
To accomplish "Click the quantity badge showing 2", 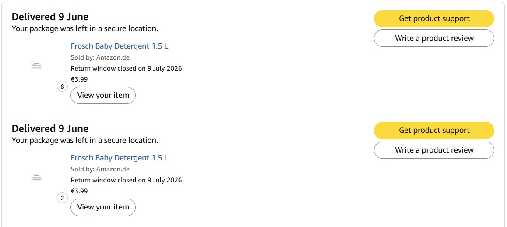I will [x=63, y=198].
